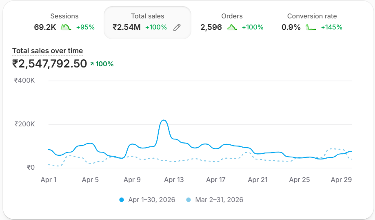375x220 pixels.
Task: Click the Apr 1 x-axis label
Action: 49,180
